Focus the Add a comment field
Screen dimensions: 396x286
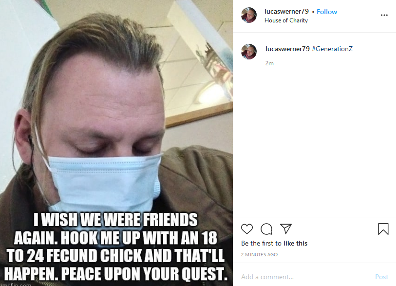click(x=305, y=277)
